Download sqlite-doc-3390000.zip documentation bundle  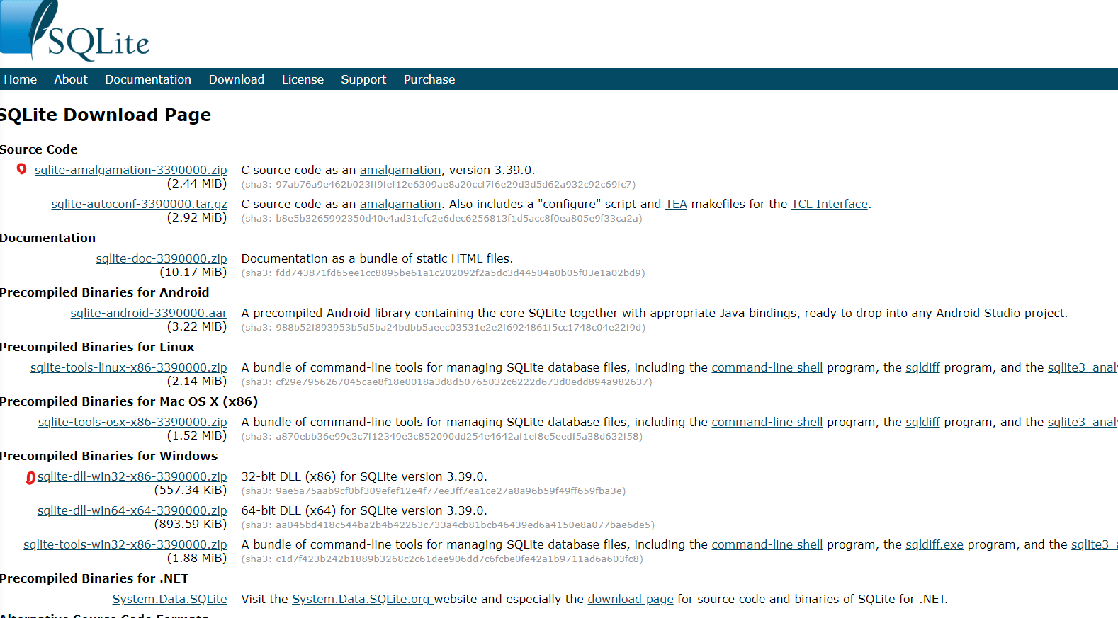pos(162,258)
